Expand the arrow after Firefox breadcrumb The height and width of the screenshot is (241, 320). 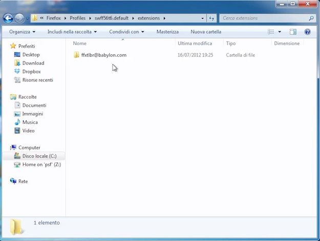[65, 18]
